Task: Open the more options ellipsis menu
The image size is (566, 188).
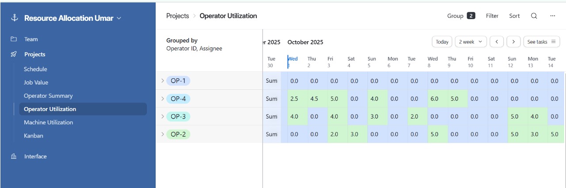Action: (552, 16)
